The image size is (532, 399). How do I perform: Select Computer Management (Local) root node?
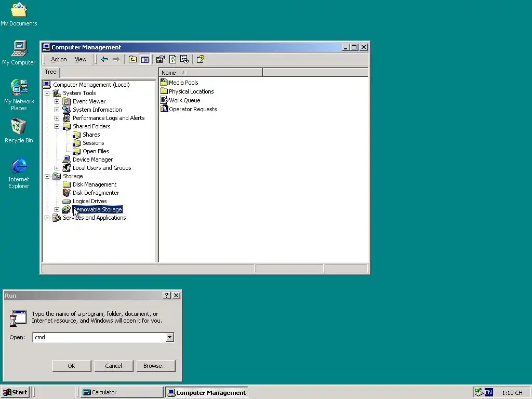click(91, 85)
